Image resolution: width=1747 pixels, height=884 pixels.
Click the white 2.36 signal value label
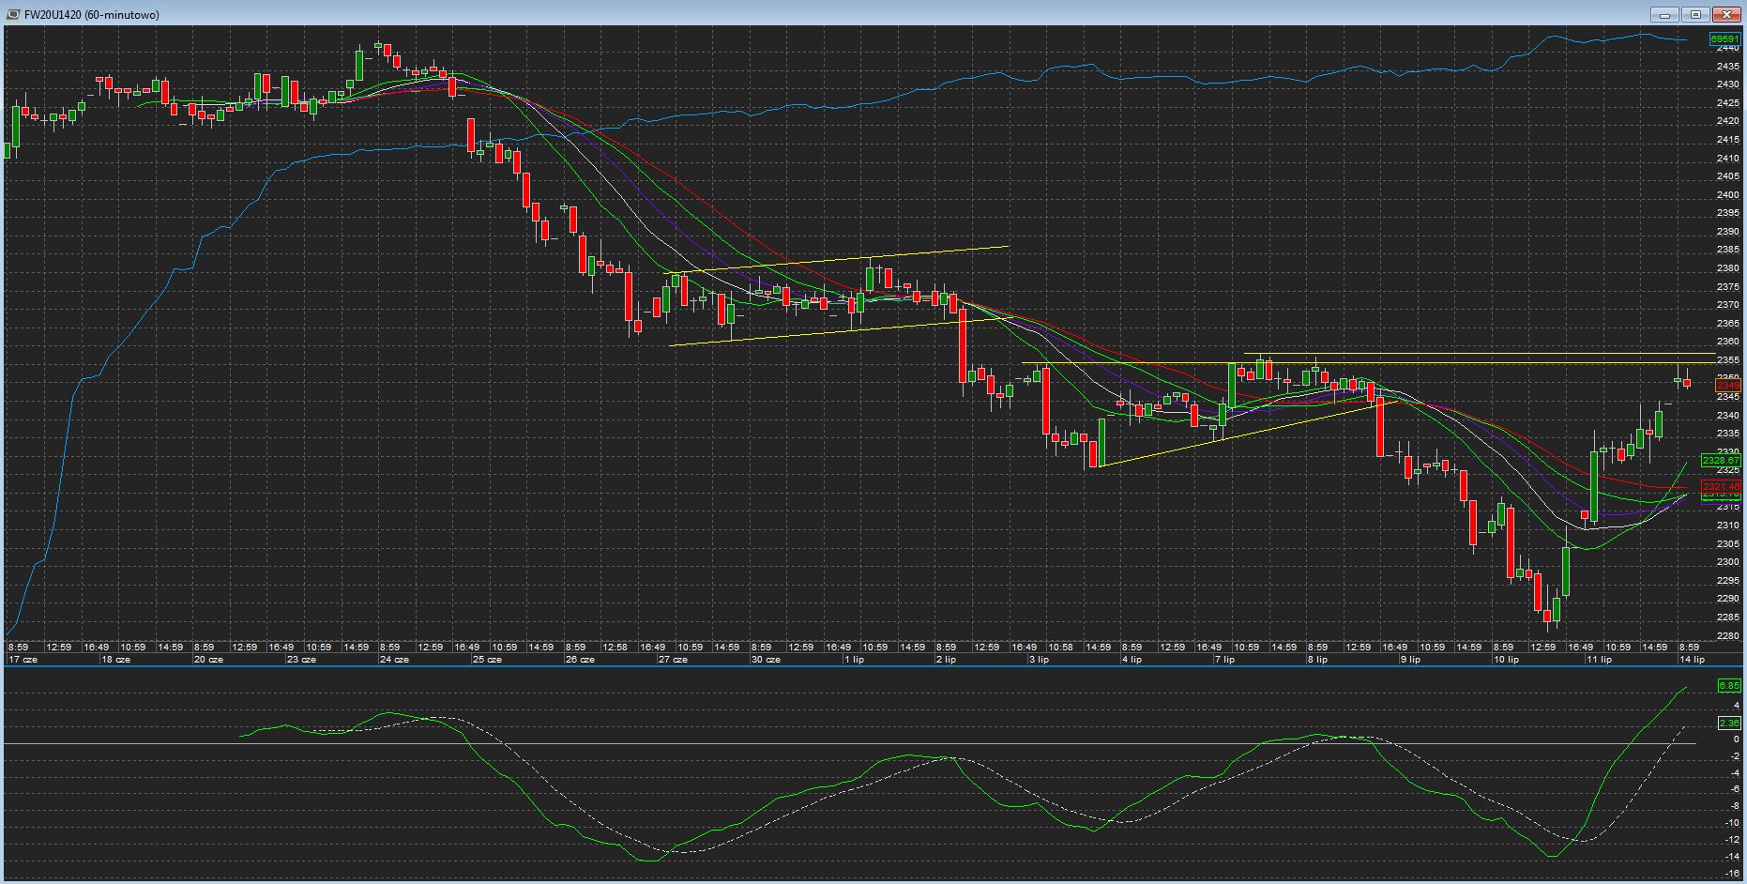click(x=1728, y=723)
